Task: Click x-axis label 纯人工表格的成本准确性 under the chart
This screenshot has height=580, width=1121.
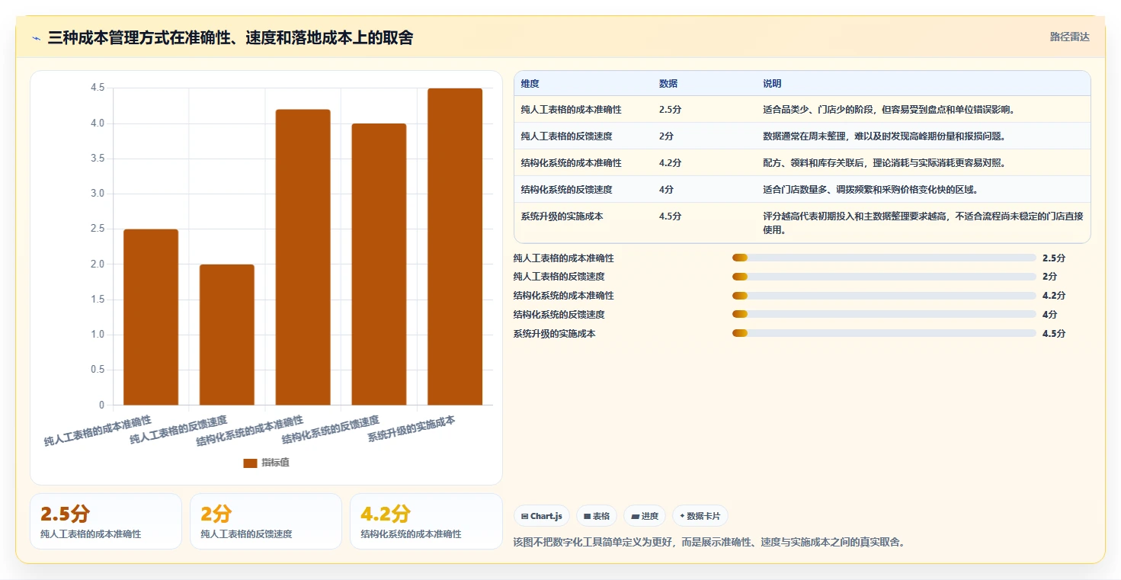Action: pyautogui.click(x=98, y=431)
